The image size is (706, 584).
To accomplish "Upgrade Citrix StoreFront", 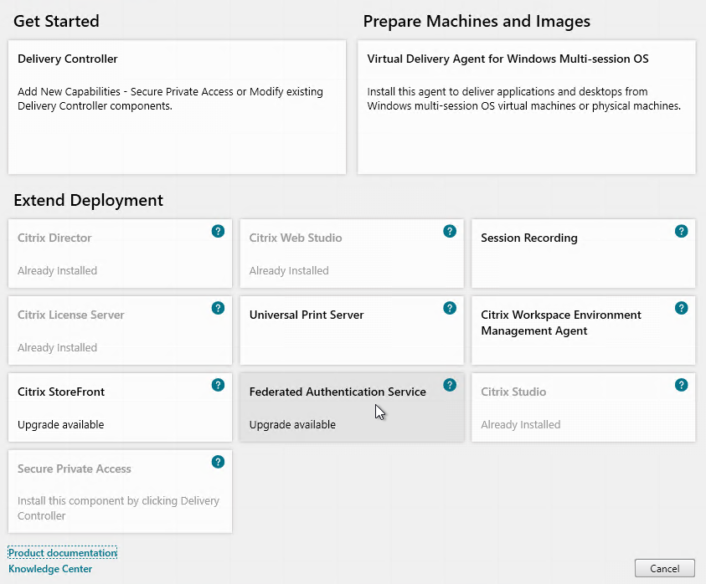I will pos(120,407).
